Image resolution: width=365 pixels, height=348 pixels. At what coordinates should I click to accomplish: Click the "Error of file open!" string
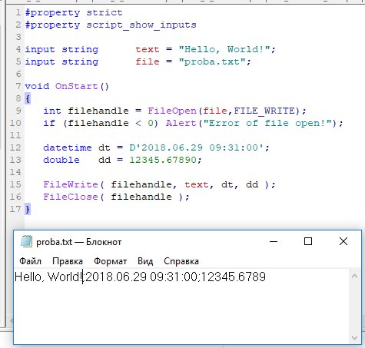267,123
